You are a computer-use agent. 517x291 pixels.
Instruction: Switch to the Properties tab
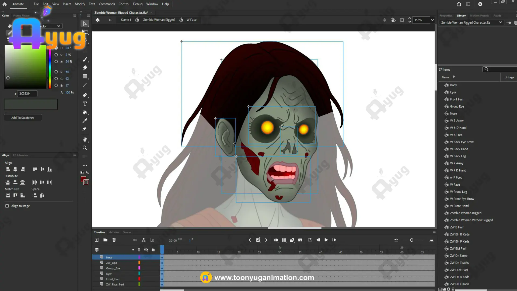(446, 16)
